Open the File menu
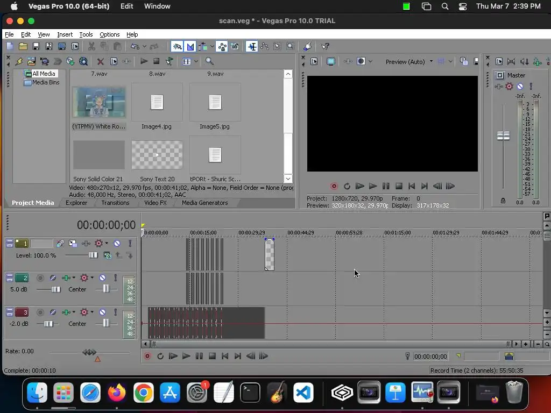The width and height of the screenshot is (551, 413). tap(9, 34)
